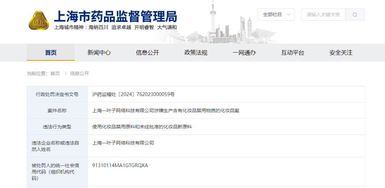The height and width of the screenshot is (188, 385).
Task: Open the 互动平台 navigation tab
Action: pyautogui.click(x=293, y=52)
